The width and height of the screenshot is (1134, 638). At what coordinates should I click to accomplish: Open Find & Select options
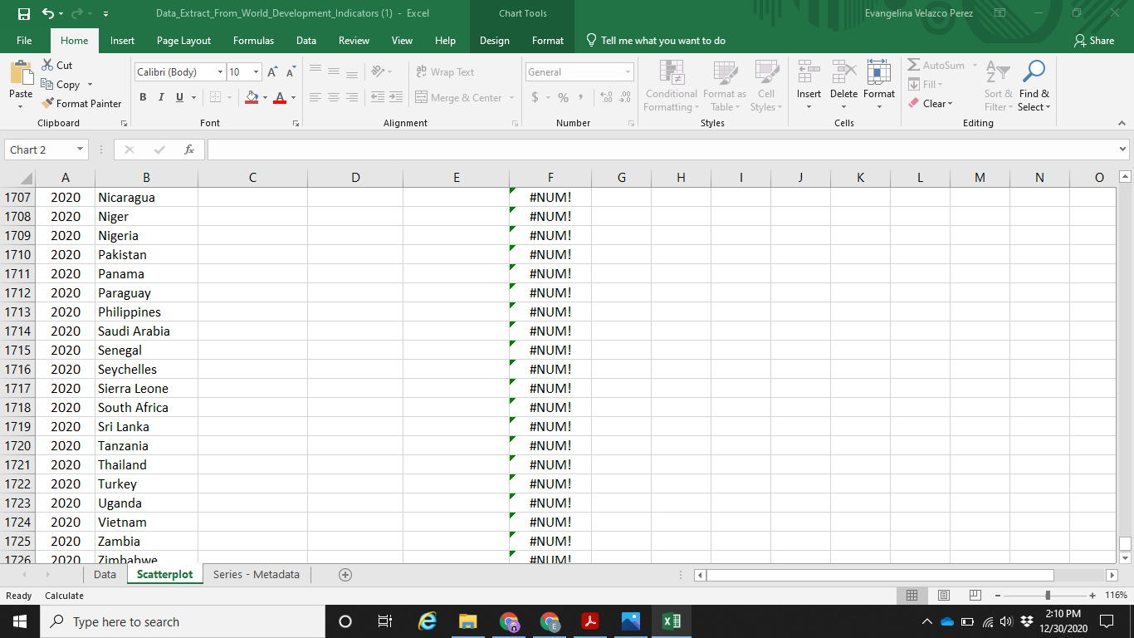(1034, 86)
